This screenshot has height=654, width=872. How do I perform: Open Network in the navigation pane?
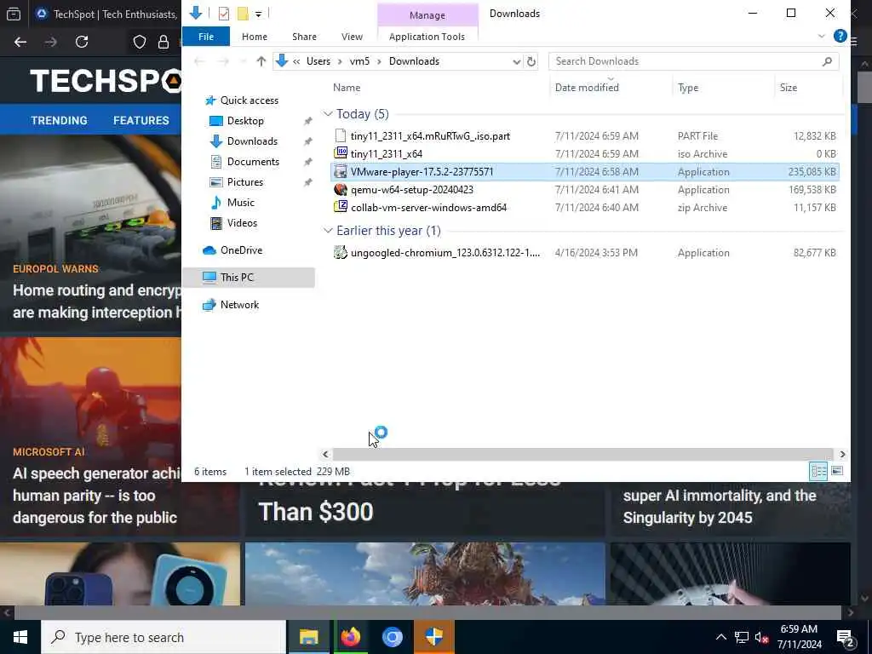[239, 305]
